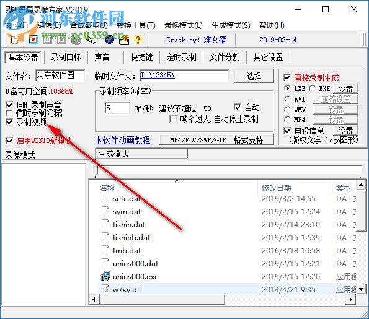This screenshot has height=319, width=369.
Task: Click the 文件名 input field
Action: pyautogui.click(x=60, y=76)
